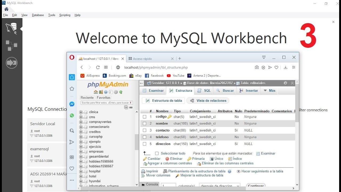Image resolution: width=341 pixels, height=192 pixels.
Task: Open Opera easy setup sliders icon
Action: pyautogui.click(x=294, y=67)
